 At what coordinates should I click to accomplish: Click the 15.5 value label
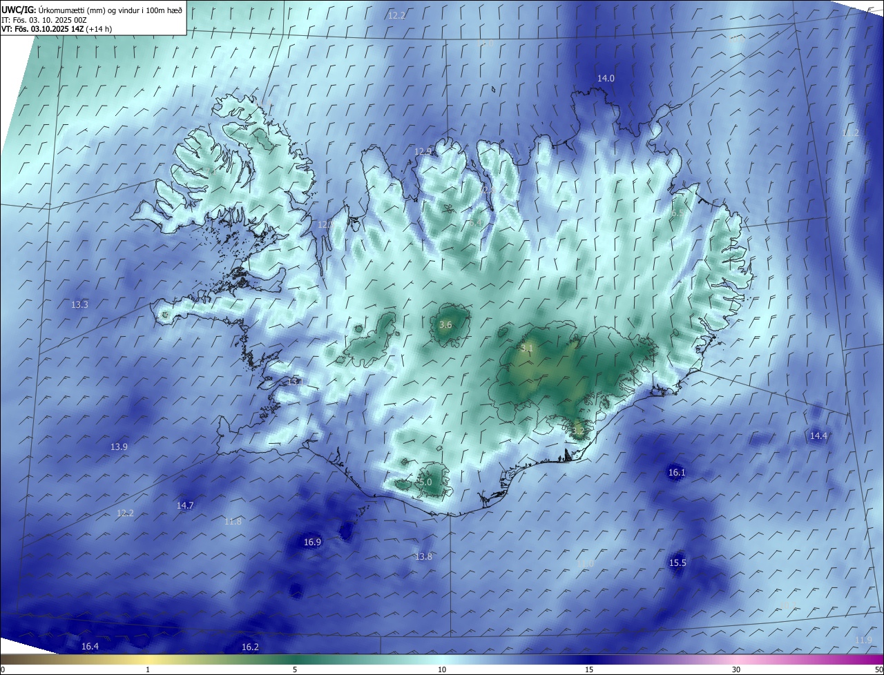click(678, 563)
